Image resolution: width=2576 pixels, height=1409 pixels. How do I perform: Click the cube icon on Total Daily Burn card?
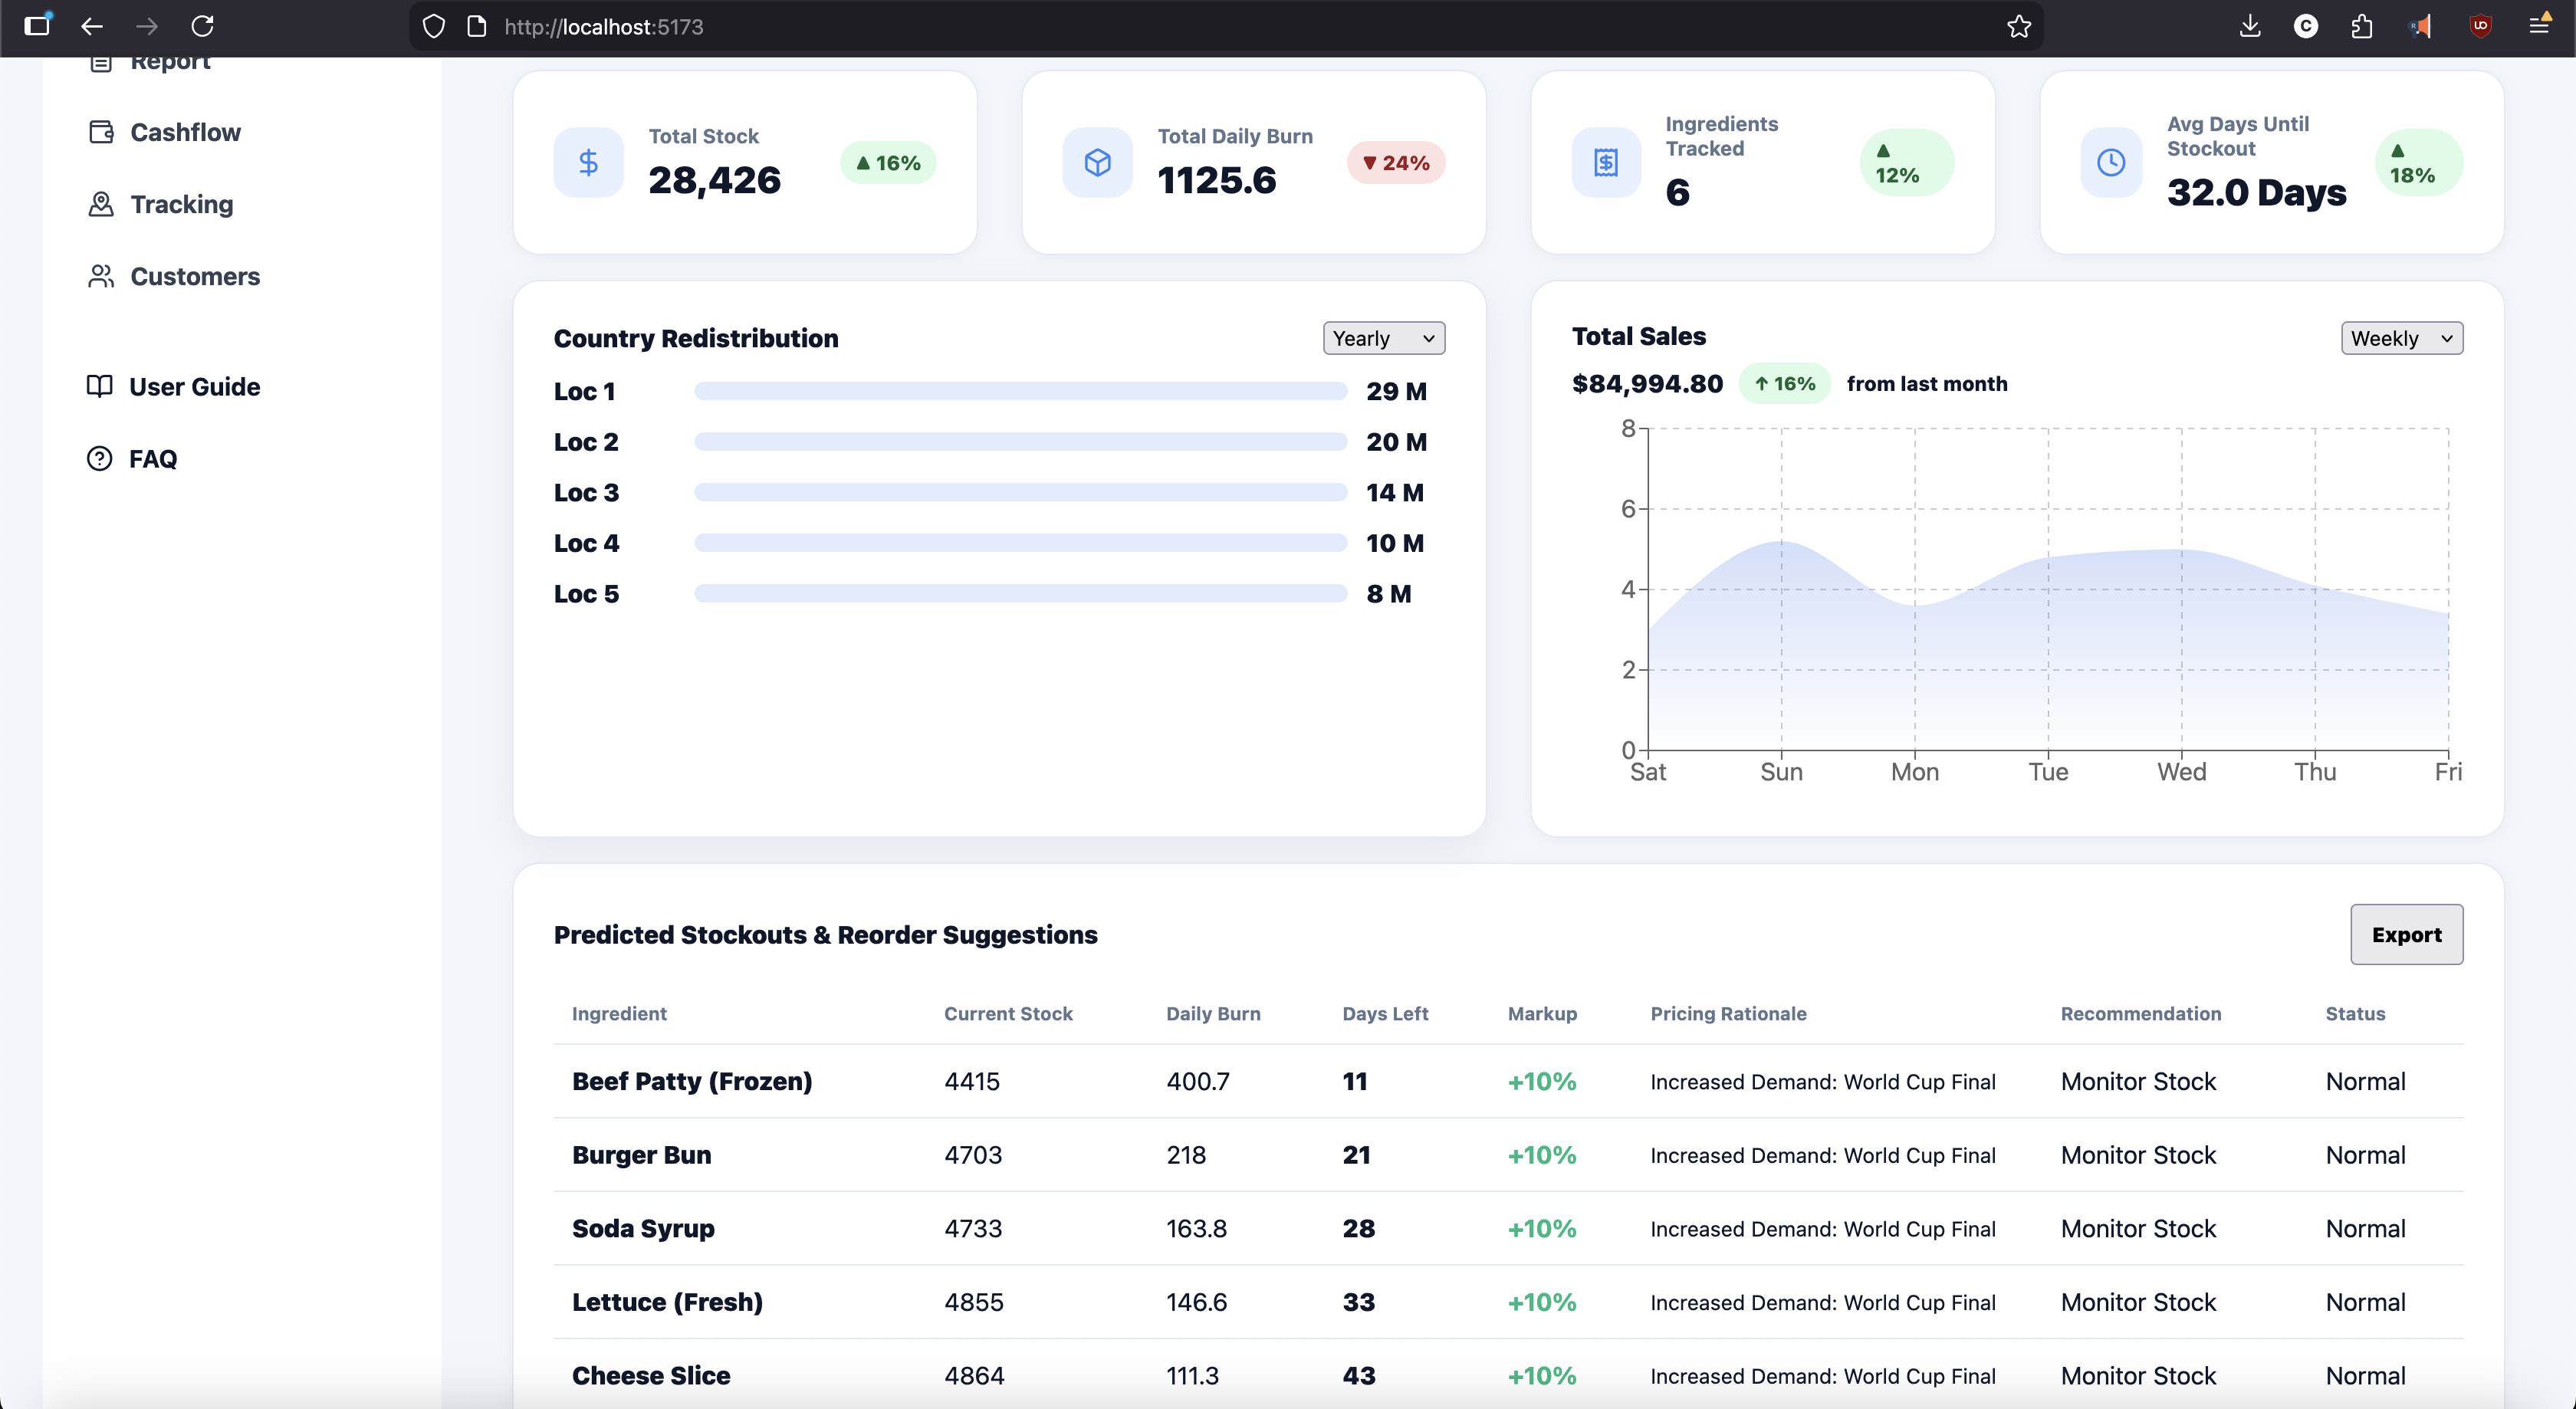point(1097,162)
